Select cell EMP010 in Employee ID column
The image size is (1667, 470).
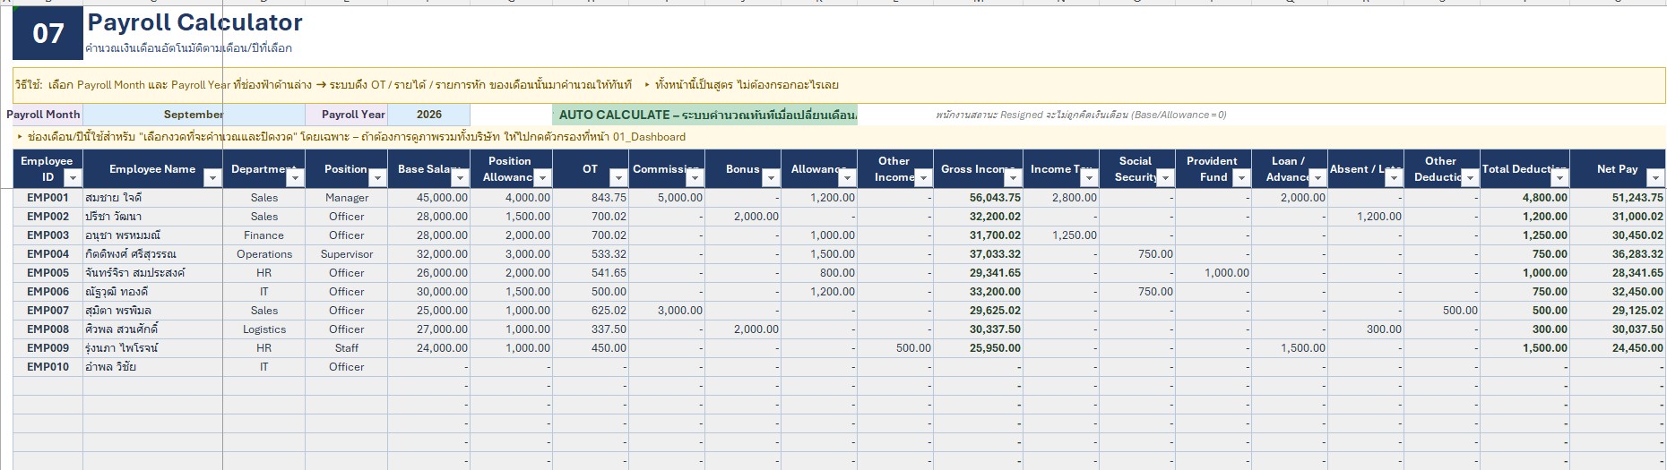48,367
